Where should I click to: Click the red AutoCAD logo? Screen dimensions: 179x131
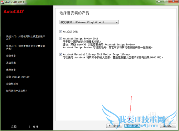tap(14, 11)
